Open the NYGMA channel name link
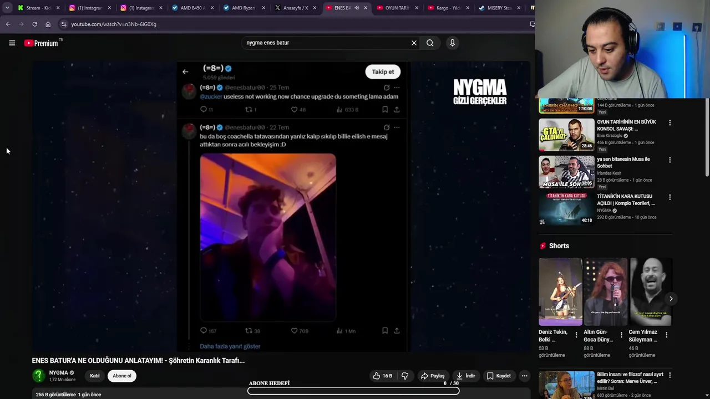 58,373
